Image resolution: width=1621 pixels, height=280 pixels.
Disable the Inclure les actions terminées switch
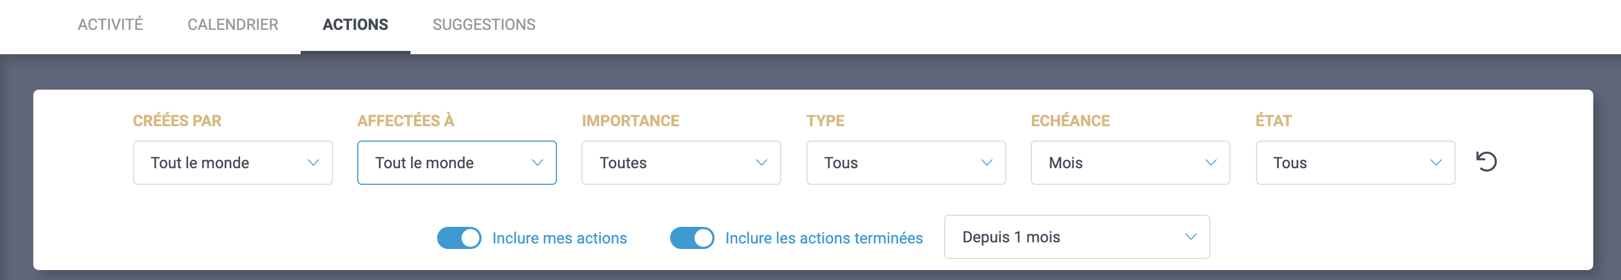point(692,238)
